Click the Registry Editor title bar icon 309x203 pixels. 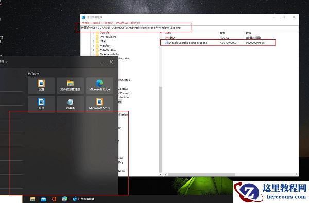pos(84,17)
